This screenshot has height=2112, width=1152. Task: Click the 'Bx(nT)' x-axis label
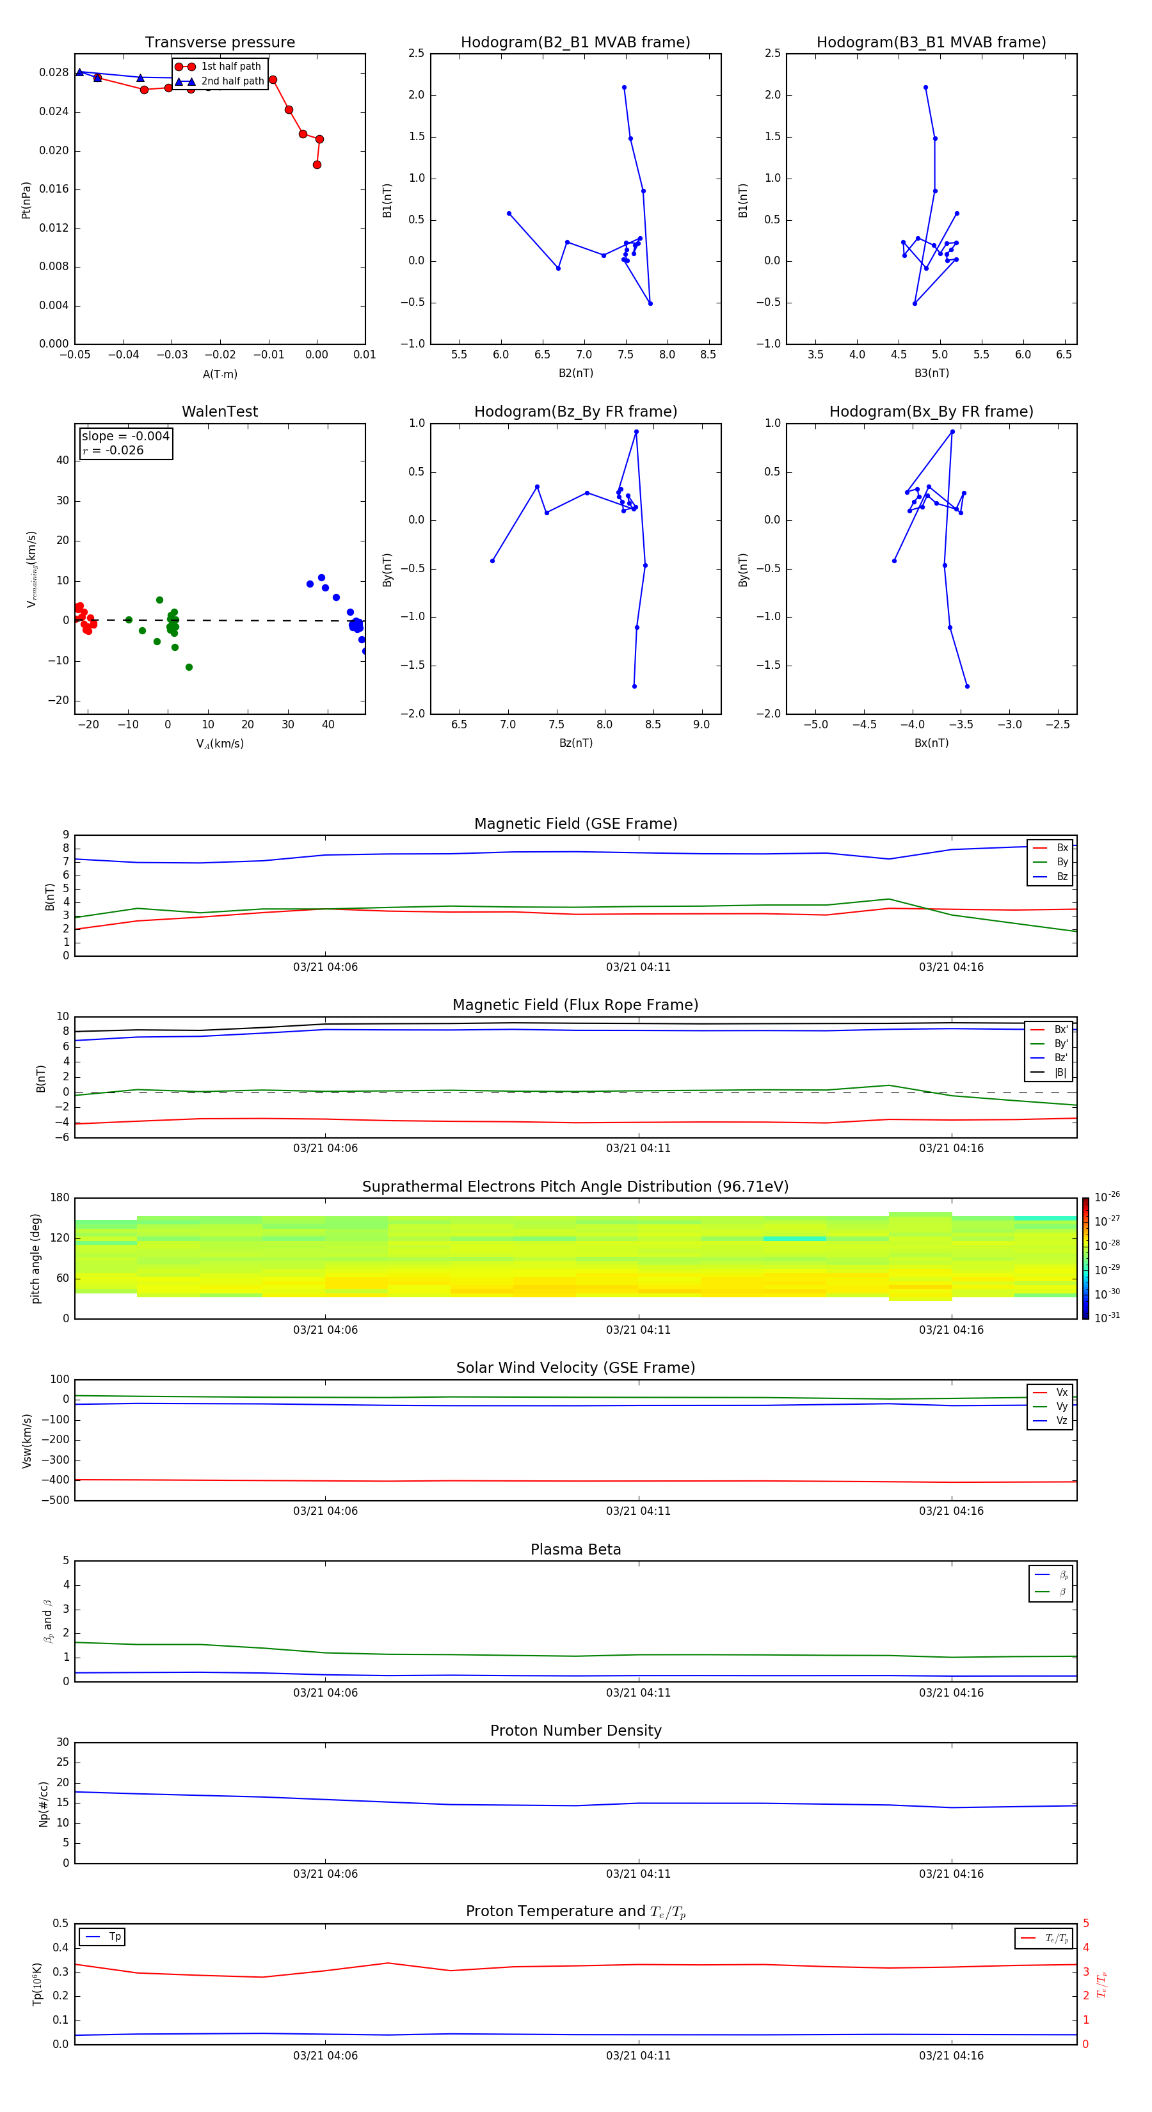[x=931, y=743]
